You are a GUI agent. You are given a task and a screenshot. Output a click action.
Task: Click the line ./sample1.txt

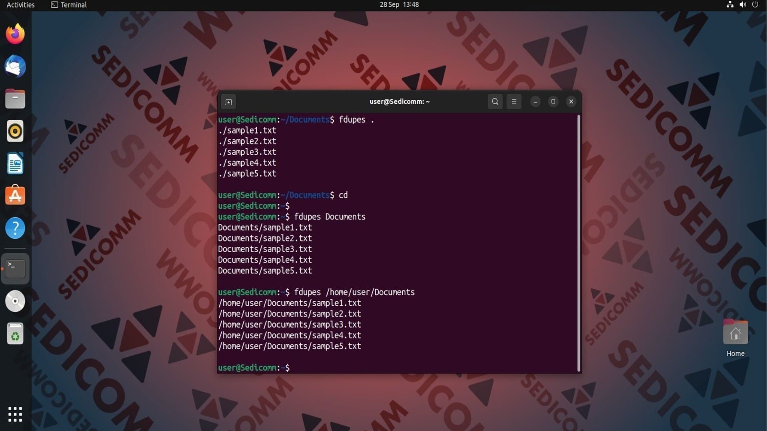click(247, 130)
